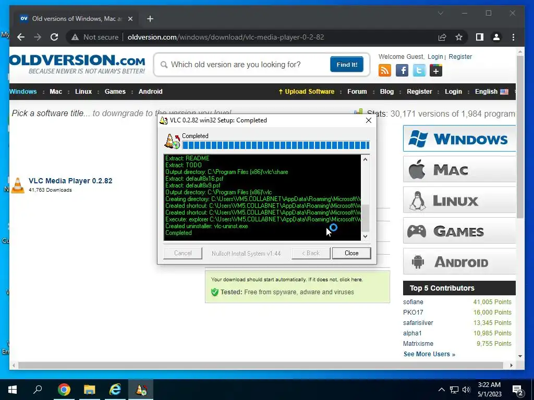Open the notification center icon
534x400 pixels.
pyautogui.click(x=518, y=390)
